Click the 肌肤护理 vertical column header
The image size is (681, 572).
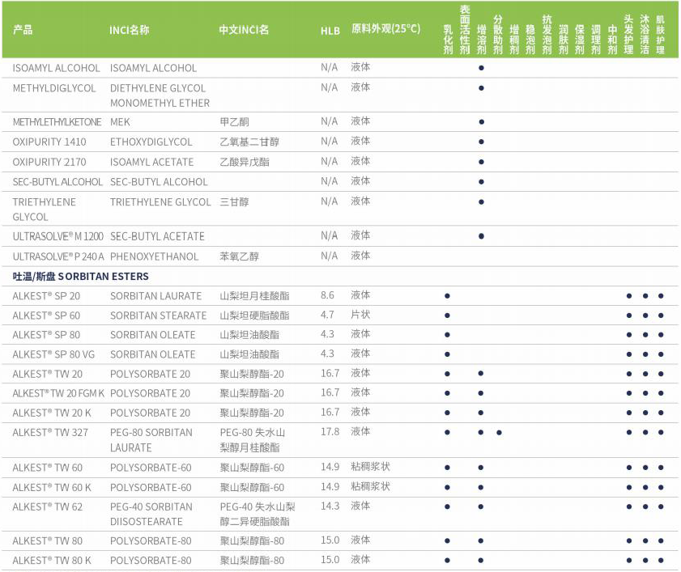(661, 35)
